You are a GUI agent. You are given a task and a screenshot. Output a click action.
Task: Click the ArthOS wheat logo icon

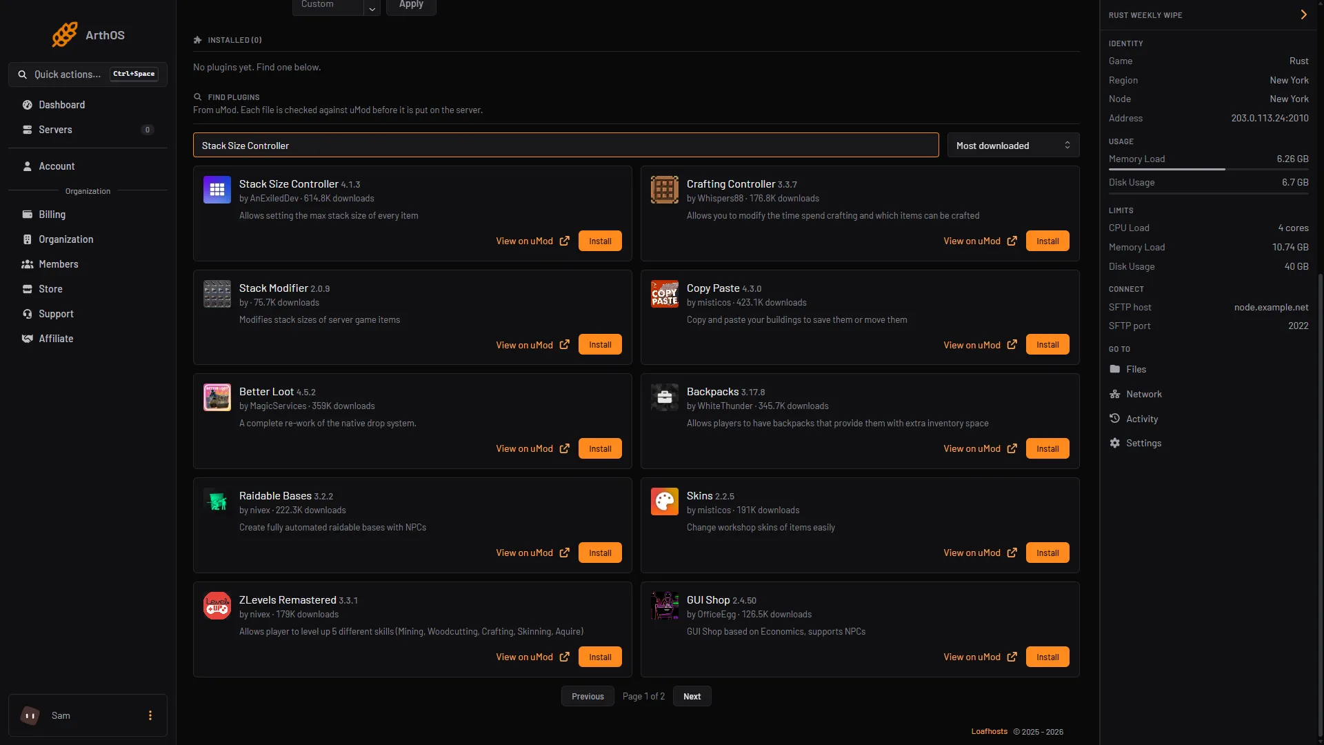pyautogui.click(x=65, y=34)
